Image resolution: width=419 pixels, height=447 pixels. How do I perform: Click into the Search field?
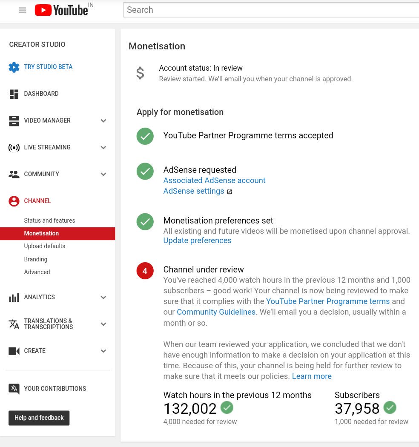(x=271, y=10)
